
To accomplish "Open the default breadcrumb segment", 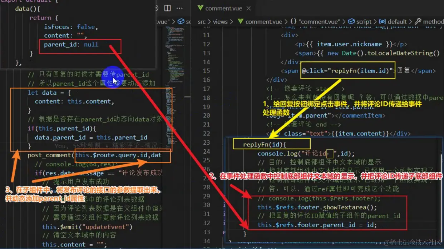I will pos(397,22).
